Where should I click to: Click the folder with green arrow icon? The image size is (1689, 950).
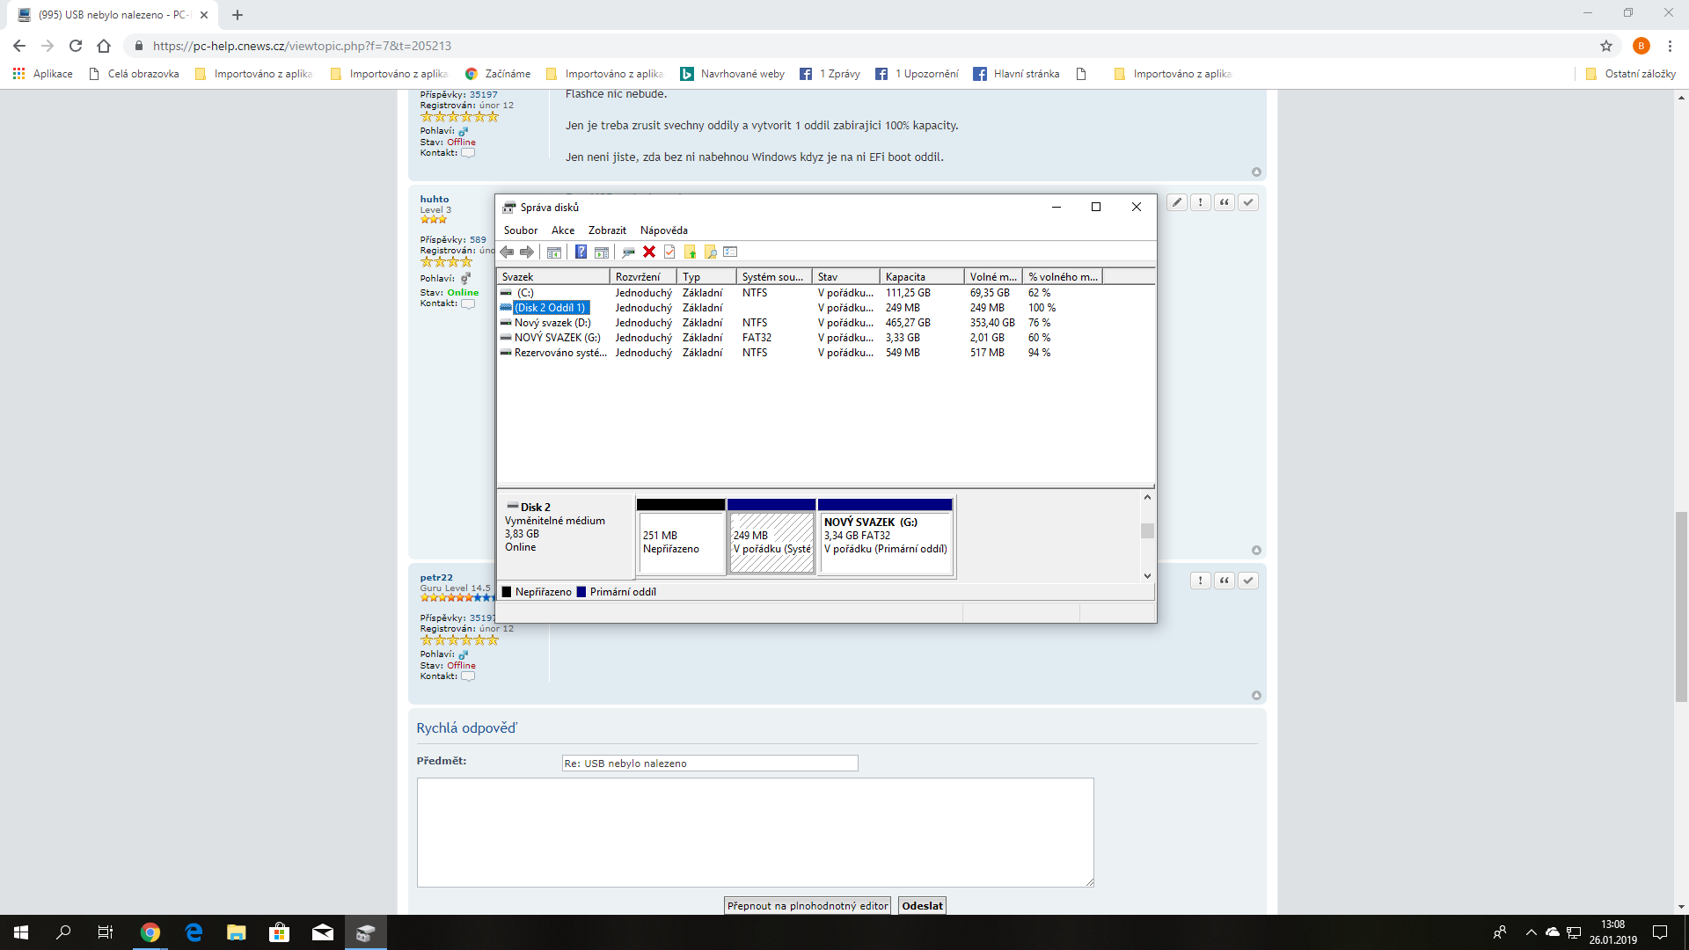coord(690,252)
